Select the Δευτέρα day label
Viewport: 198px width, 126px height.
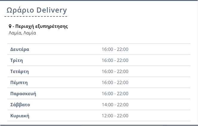[x=20, y=49]
